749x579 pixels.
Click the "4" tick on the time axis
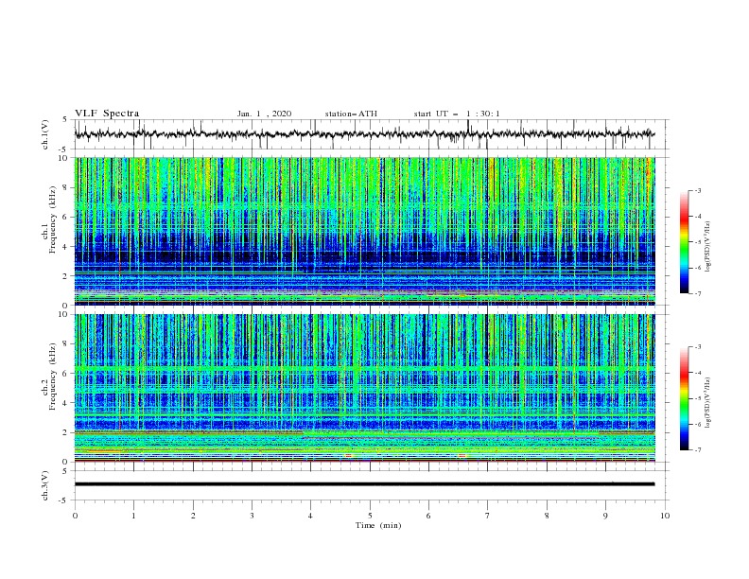310,516
